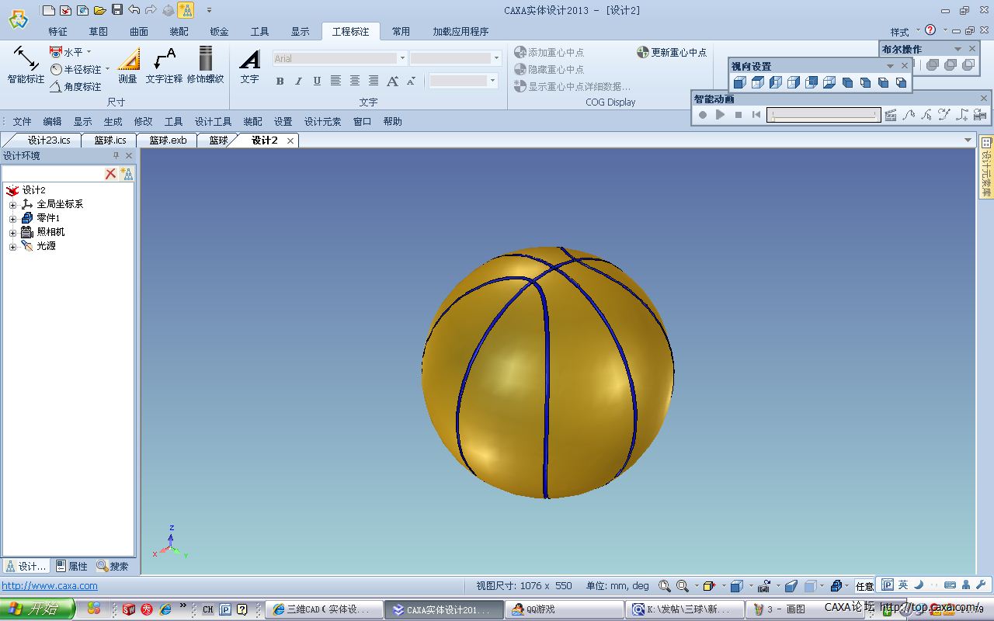Open the document tab list dropdown arrow
The image size is (994, 621).
click(x=968, y=140)
